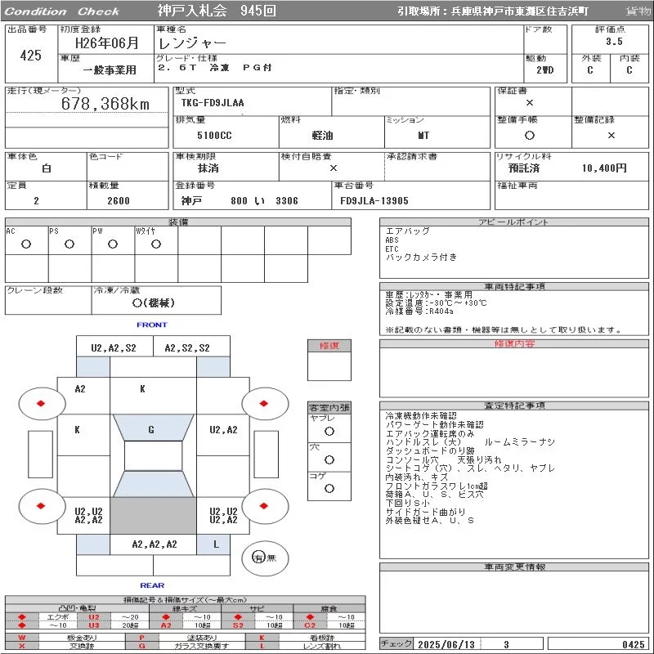
Task: Click the red diamond on the rear-left tire
Action: point(41,506)
